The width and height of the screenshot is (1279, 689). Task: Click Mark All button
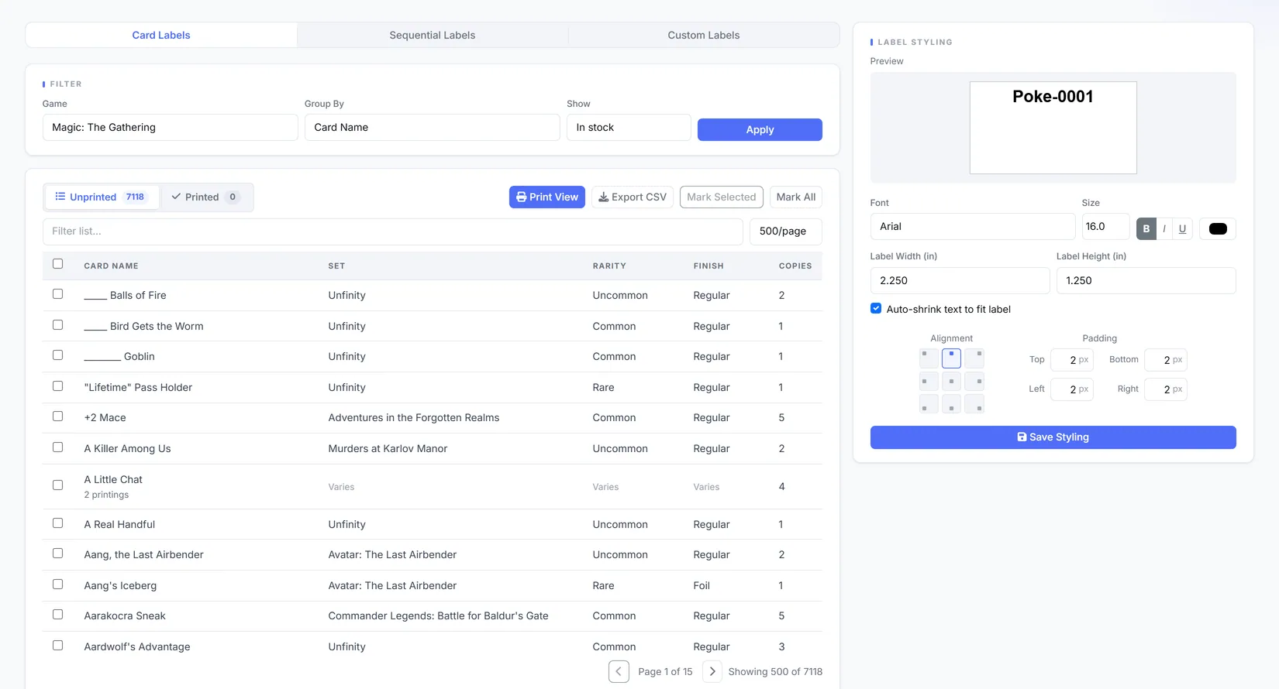coord(796,197)
